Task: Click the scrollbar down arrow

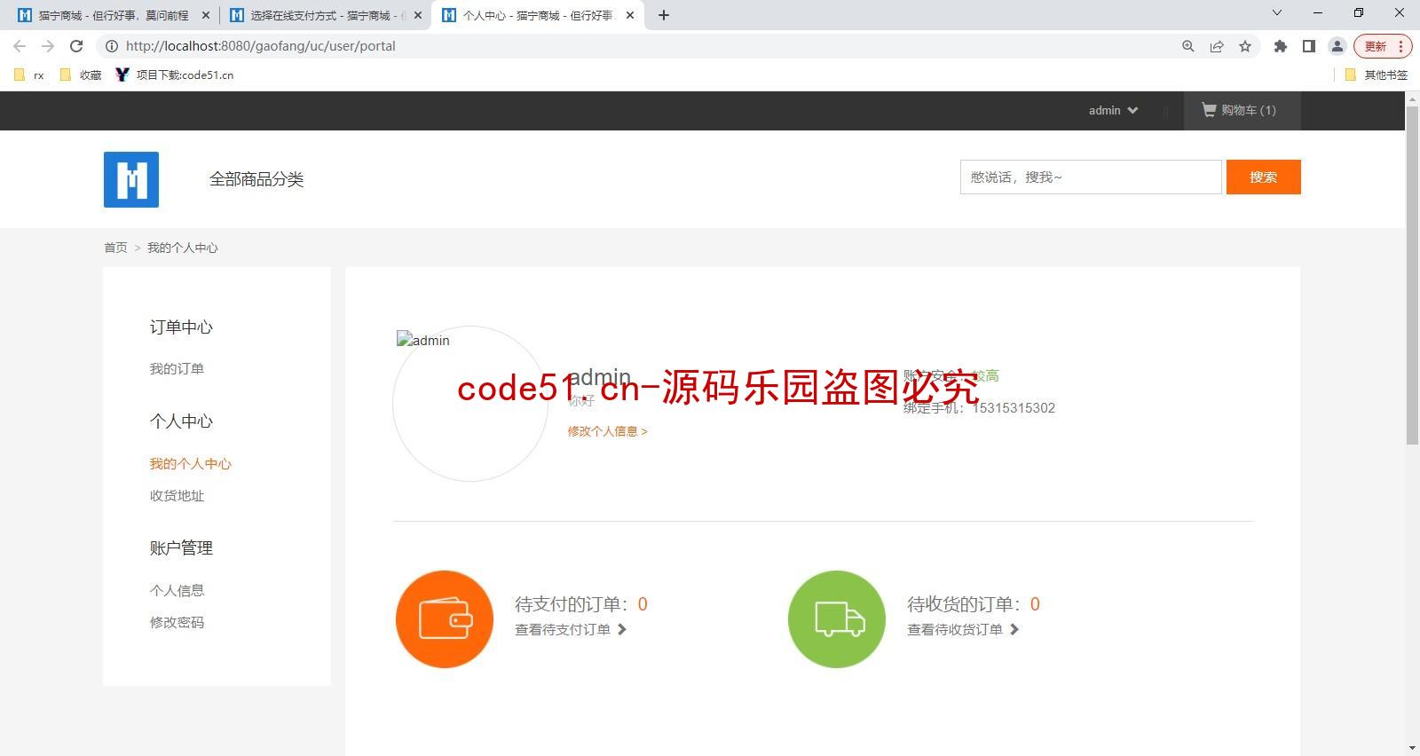Action: [x=1412, y=749]
